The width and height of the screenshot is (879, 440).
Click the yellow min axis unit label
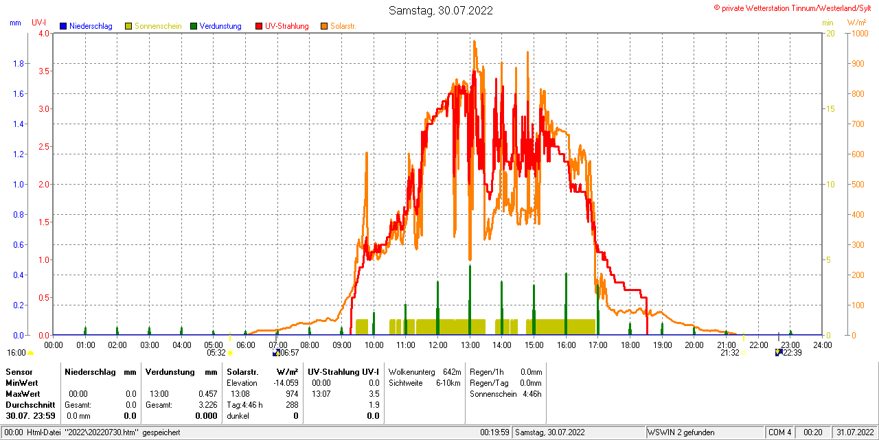pos(827,23)
